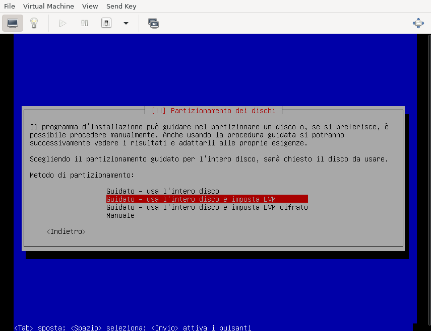Open the Virtual Machine menu
This screenshot has height=331, width=431.
[x=48, y=6]
